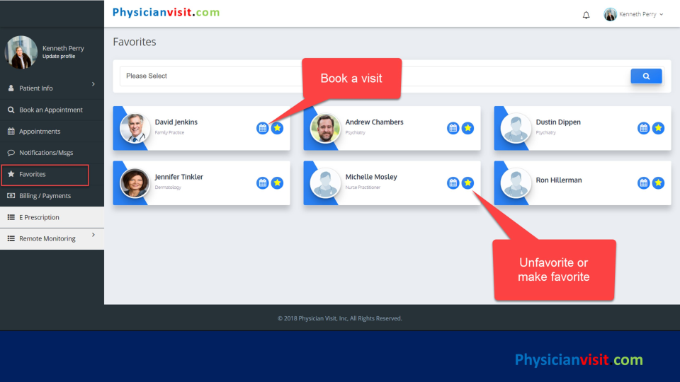Click Ron Hillerman name
The image size is (680, 382).
(x=559, y=180)
